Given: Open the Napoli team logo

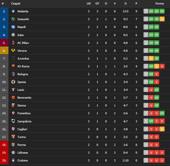Looking at the screenshot, I should coord(13,27).
